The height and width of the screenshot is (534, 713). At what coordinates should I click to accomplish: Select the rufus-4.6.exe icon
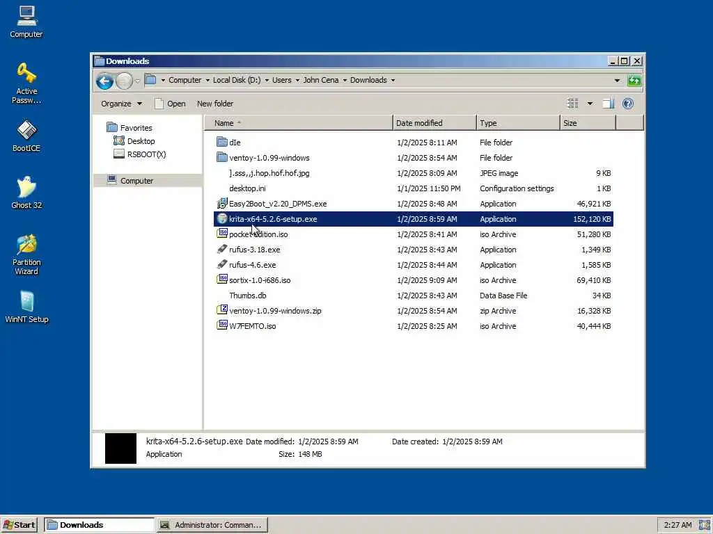click(x=222, y=264)
